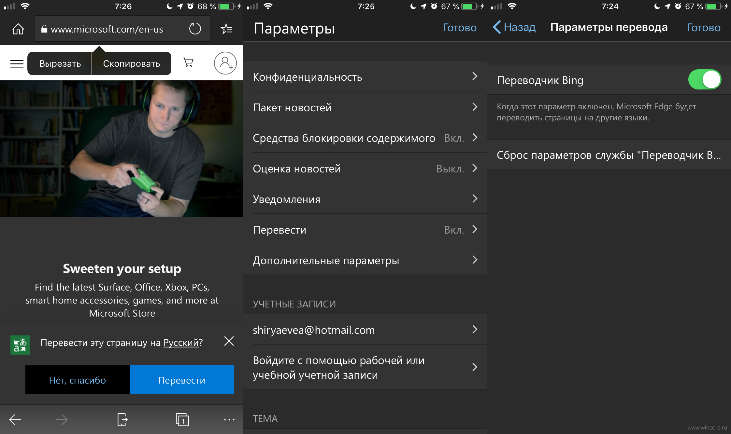Tap Готово in Параметры screen
The image size is (731, 434).
click(460, 28)
